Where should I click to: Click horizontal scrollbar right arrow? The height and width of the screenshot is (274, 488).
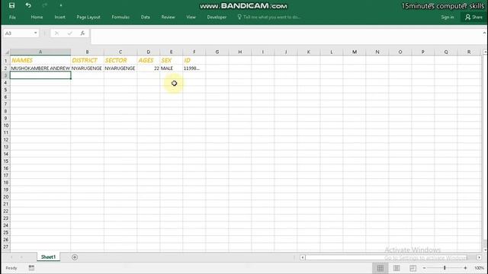479,257
